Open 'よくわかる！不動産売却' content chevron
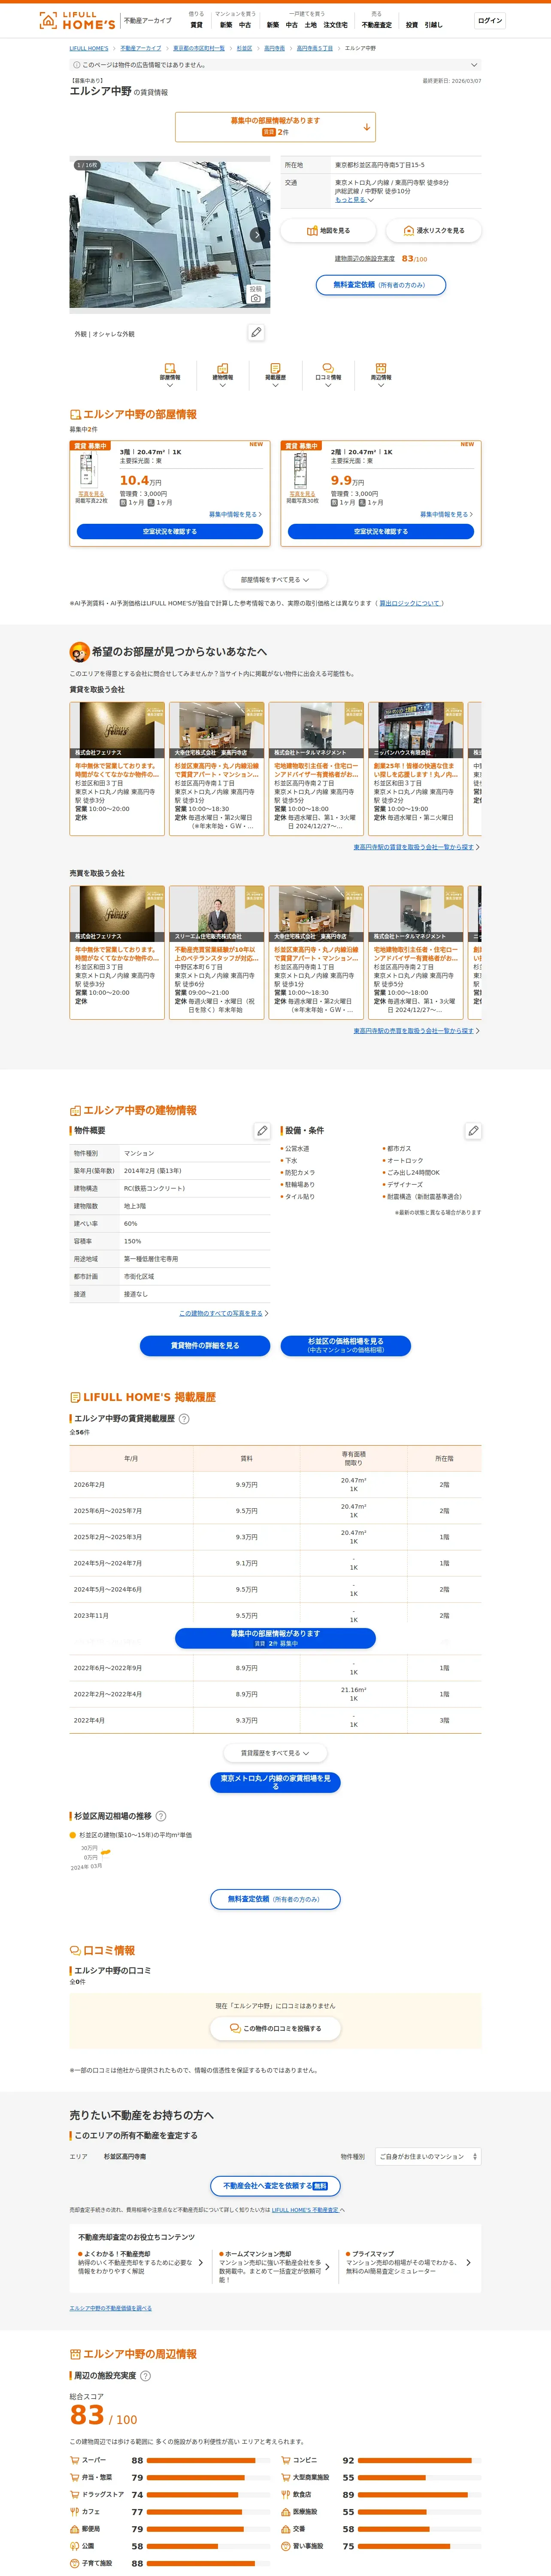551x2576 pixels. [x=200, y=2263]
